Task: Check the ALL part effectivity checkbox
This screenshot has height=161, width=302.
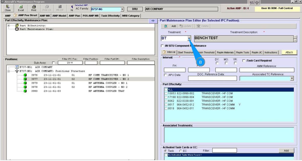Action: pyautogui.click(x=166, y=90)
